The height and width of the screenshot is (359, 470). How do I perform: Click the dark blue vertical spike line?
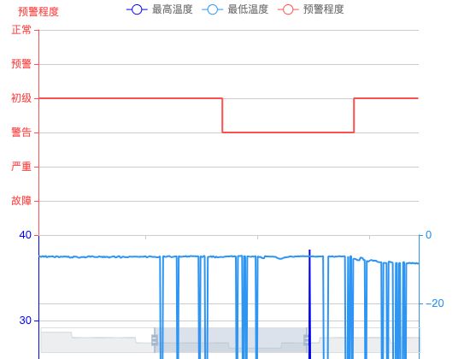click(309, 303)
